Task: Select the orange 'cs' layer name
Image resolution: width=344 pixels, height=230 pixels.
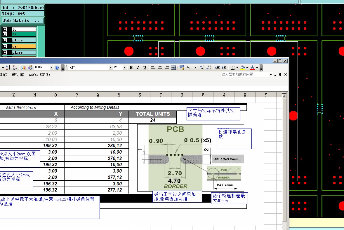Action: pyautogui.click(x=24, y=46)
